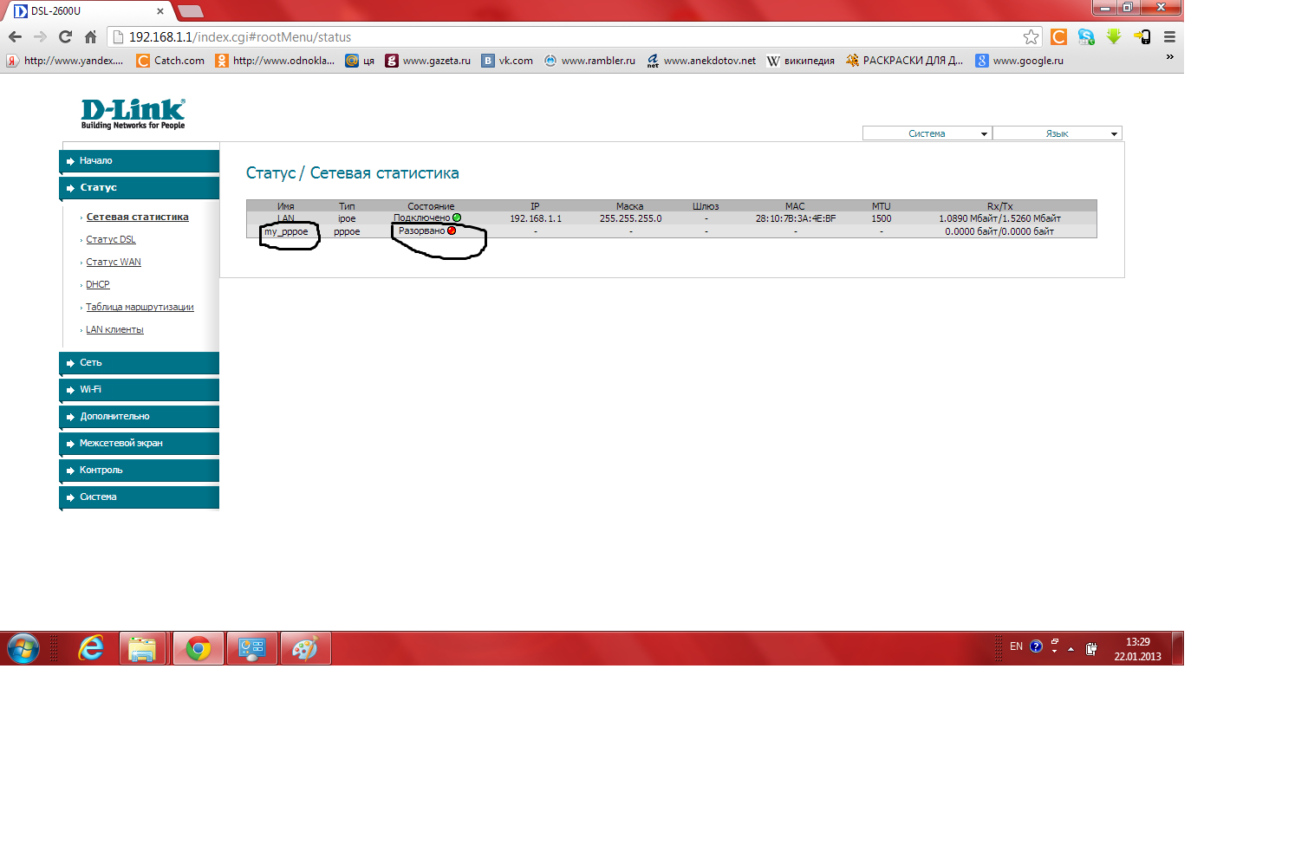This screenshot has height=844, width=1295.
Task: Click the red Разорвано status indicator
Action: tap(452, 230)
